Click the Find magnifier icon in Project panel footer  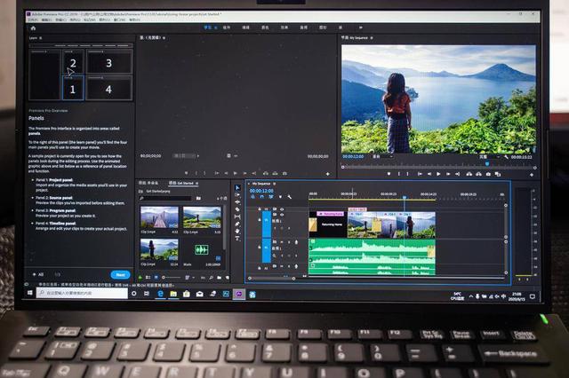211,278
